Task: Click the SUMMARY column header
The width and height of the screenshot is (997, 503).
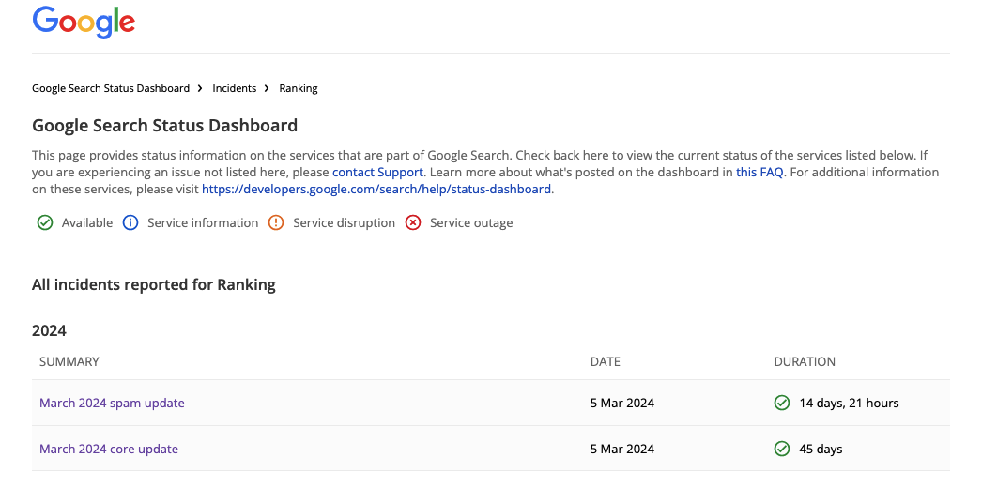Action: tap(69, 361)
